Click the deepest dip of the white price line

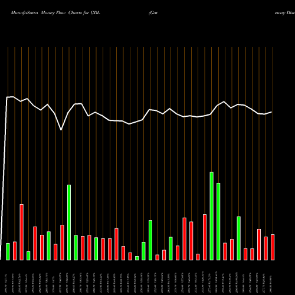(x=61, y=130)
